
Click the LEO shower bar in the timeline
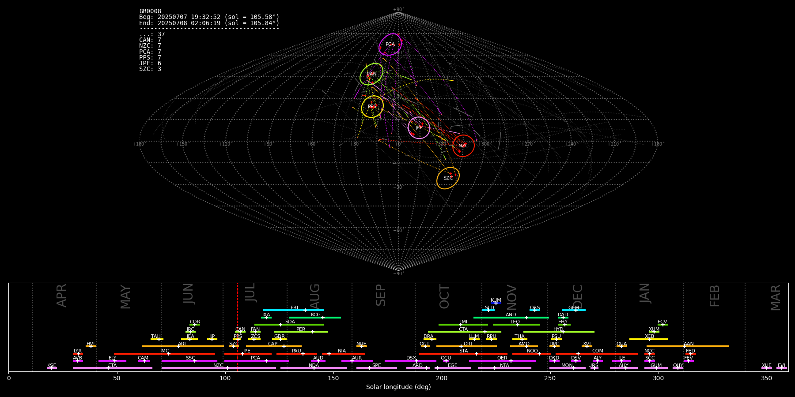click(516, 325)
